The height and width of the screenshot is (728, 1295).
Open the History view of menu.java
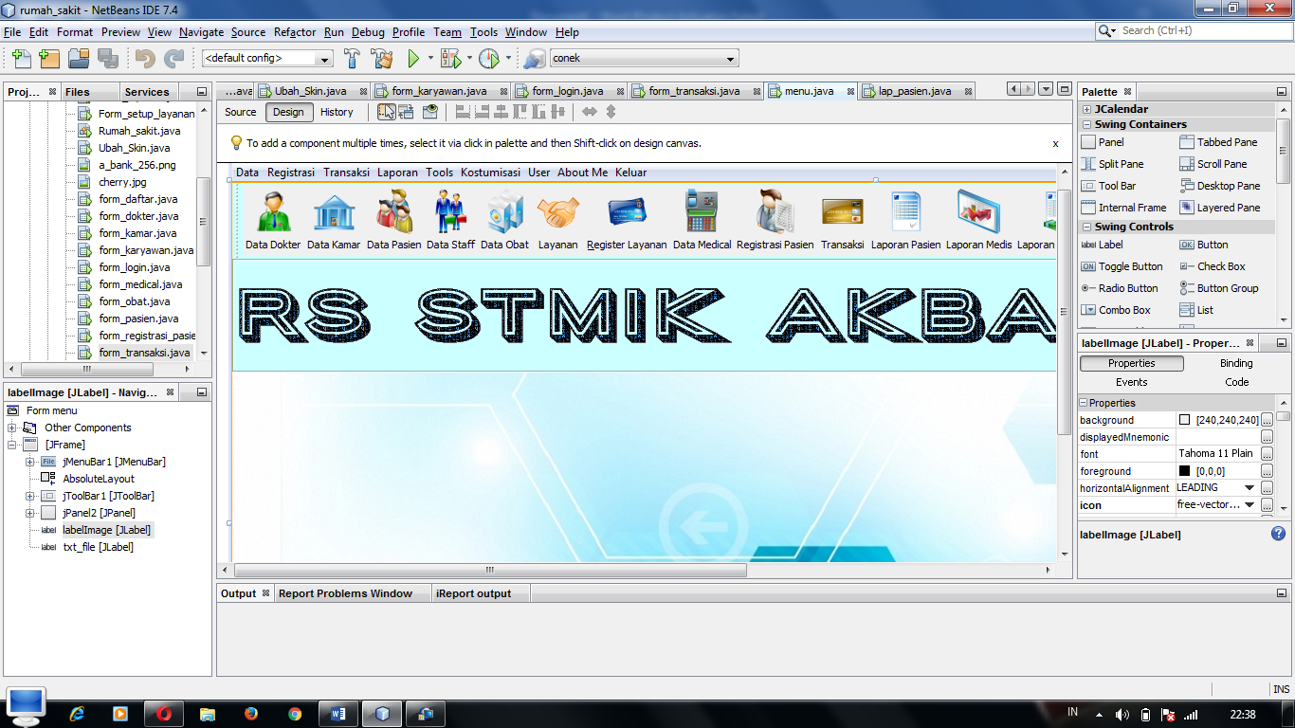(x=337, y=112)
